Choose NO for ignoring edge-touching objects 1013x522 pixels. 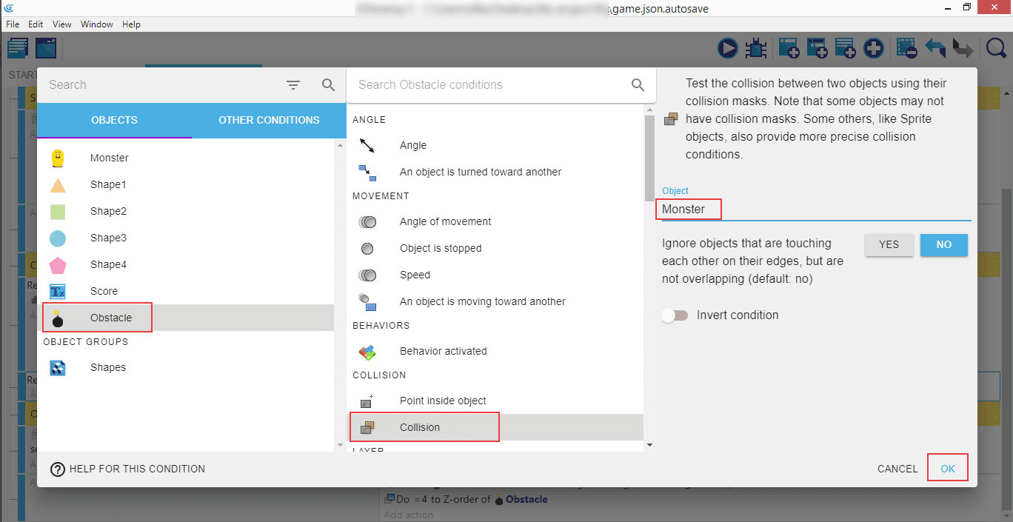coord(943,245)
